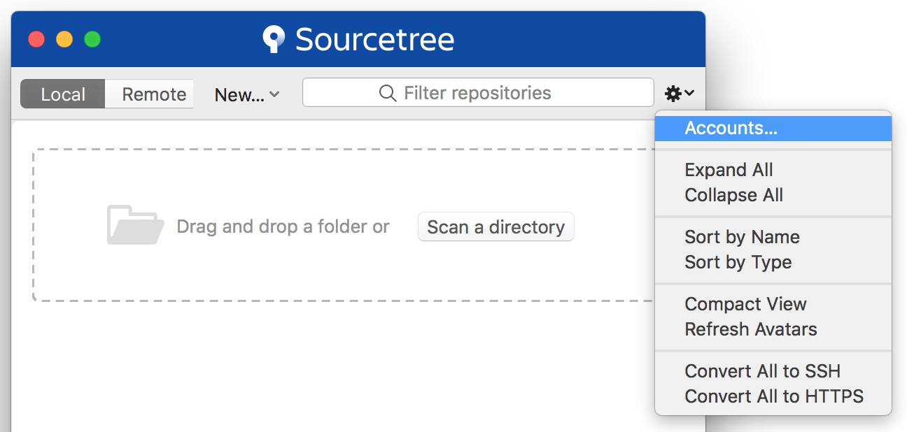
Task: Click the Sourcetree logo icon
Action: coord(274,39)
